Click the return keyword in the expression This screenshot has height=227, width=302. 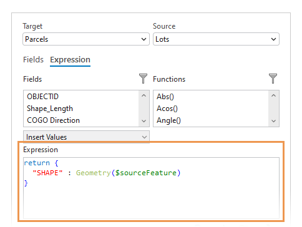(37, 163)
